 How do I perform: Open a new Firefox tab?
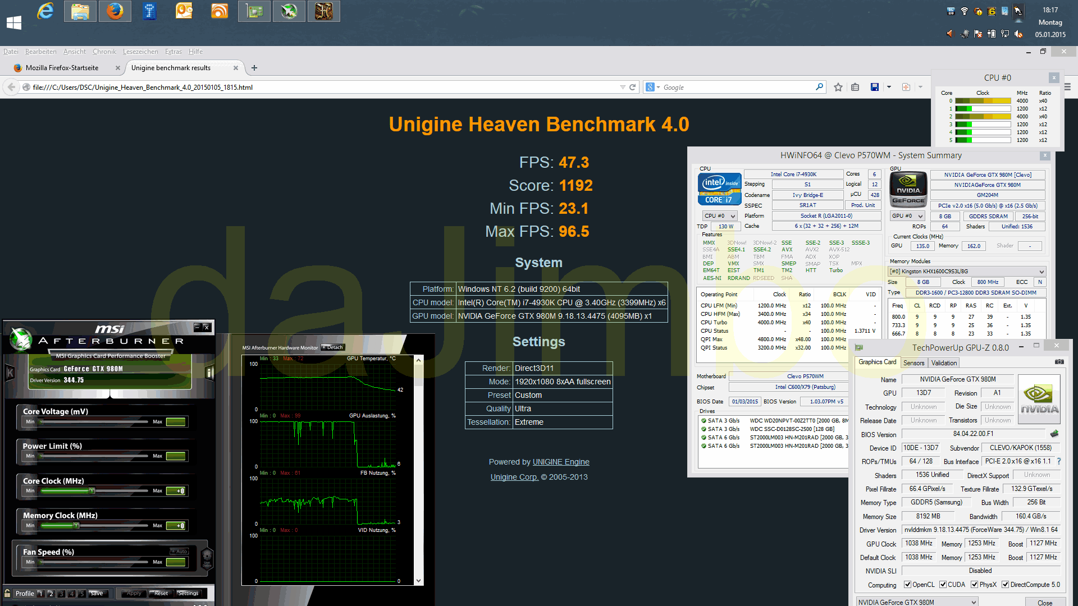(254, 68)
